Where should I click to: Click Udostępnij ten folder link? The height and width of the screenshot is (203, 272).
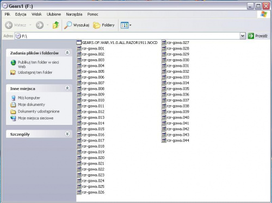pyautogui.click(x=35, y=73)
